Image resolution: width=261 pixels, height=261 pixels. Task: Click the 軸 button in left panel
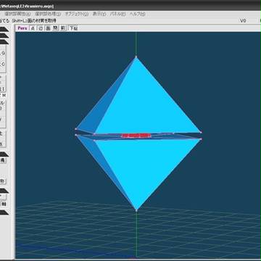point(4,204)
